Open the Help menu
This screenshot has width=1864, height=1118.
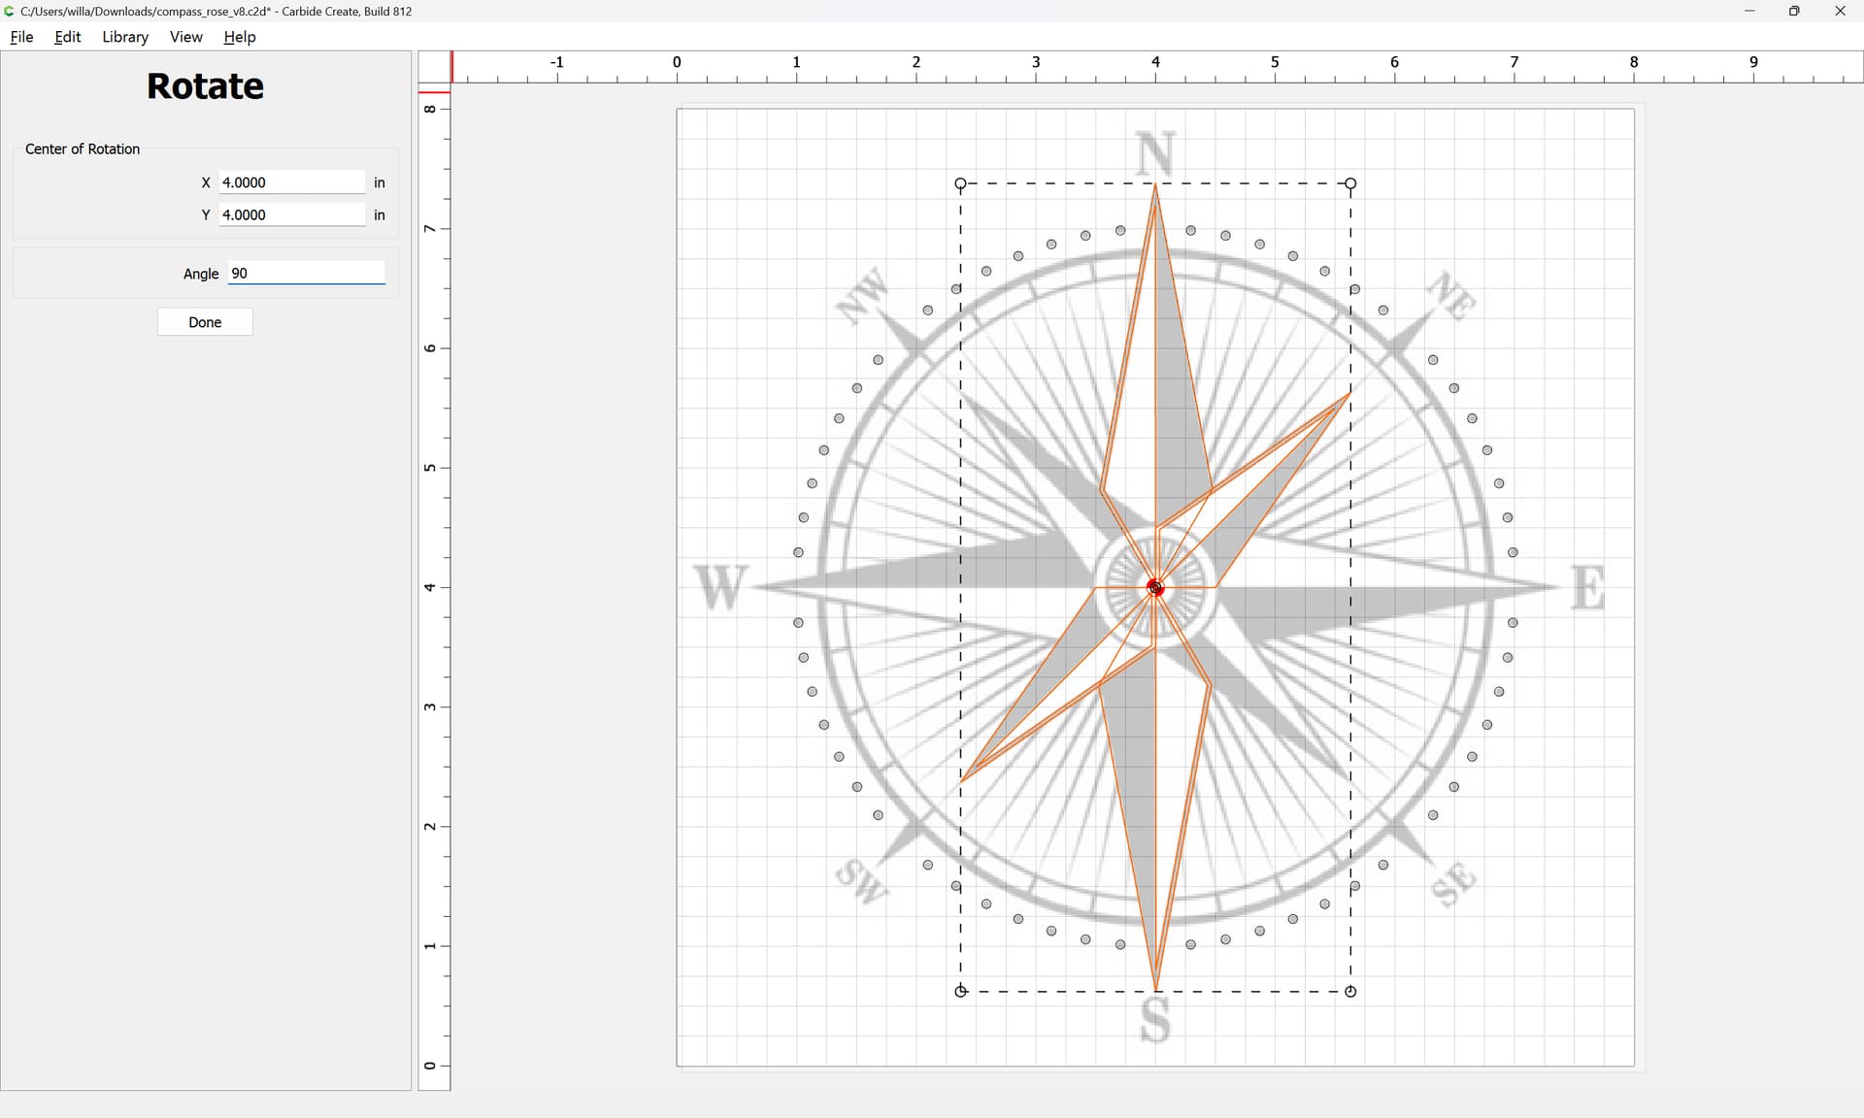pos(239,37)
